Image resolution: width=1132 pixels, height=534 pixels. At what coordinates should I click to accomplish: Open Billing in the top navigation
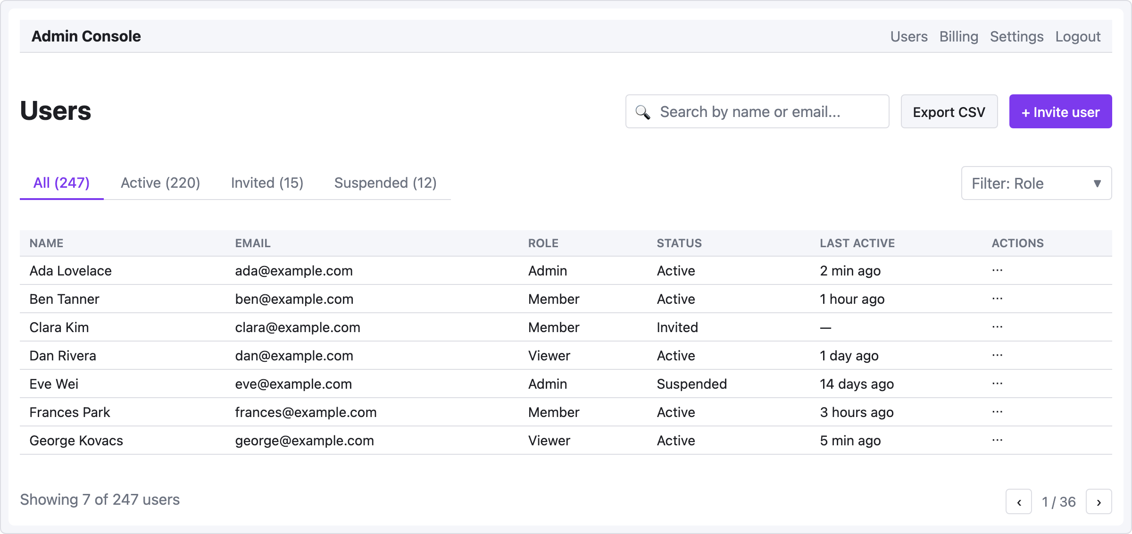(x=958, y=36)
